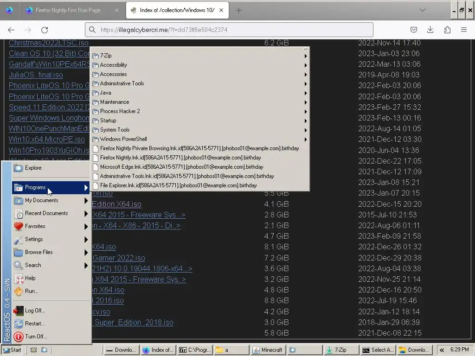Open the Accessibility submenu
475x356 pixels.
(x=200, y=65)
